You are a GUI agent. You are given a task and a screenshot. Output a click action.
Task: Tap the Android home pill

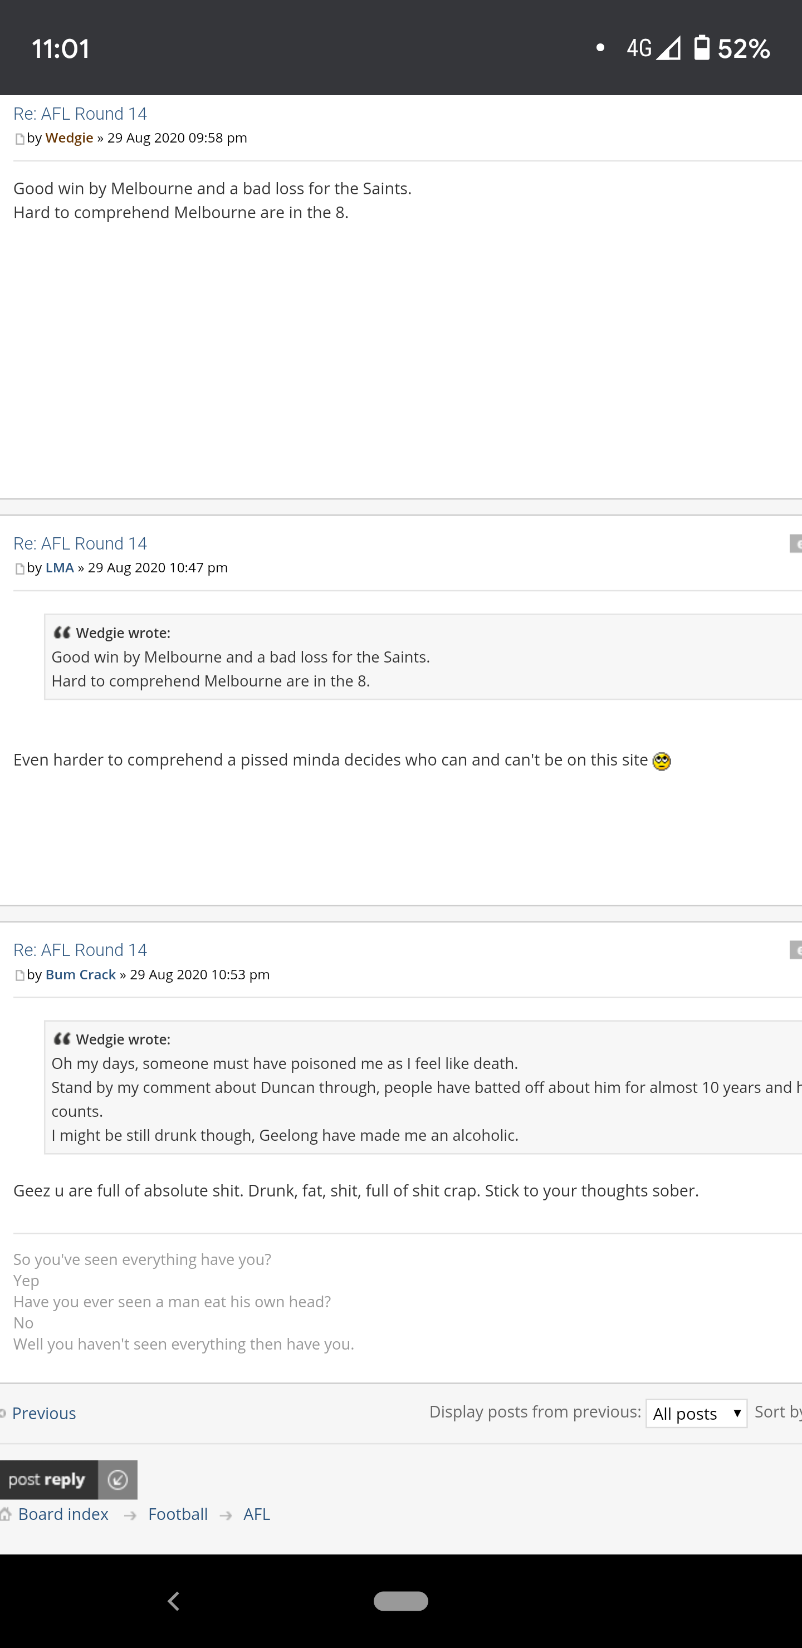point(400,1601)
